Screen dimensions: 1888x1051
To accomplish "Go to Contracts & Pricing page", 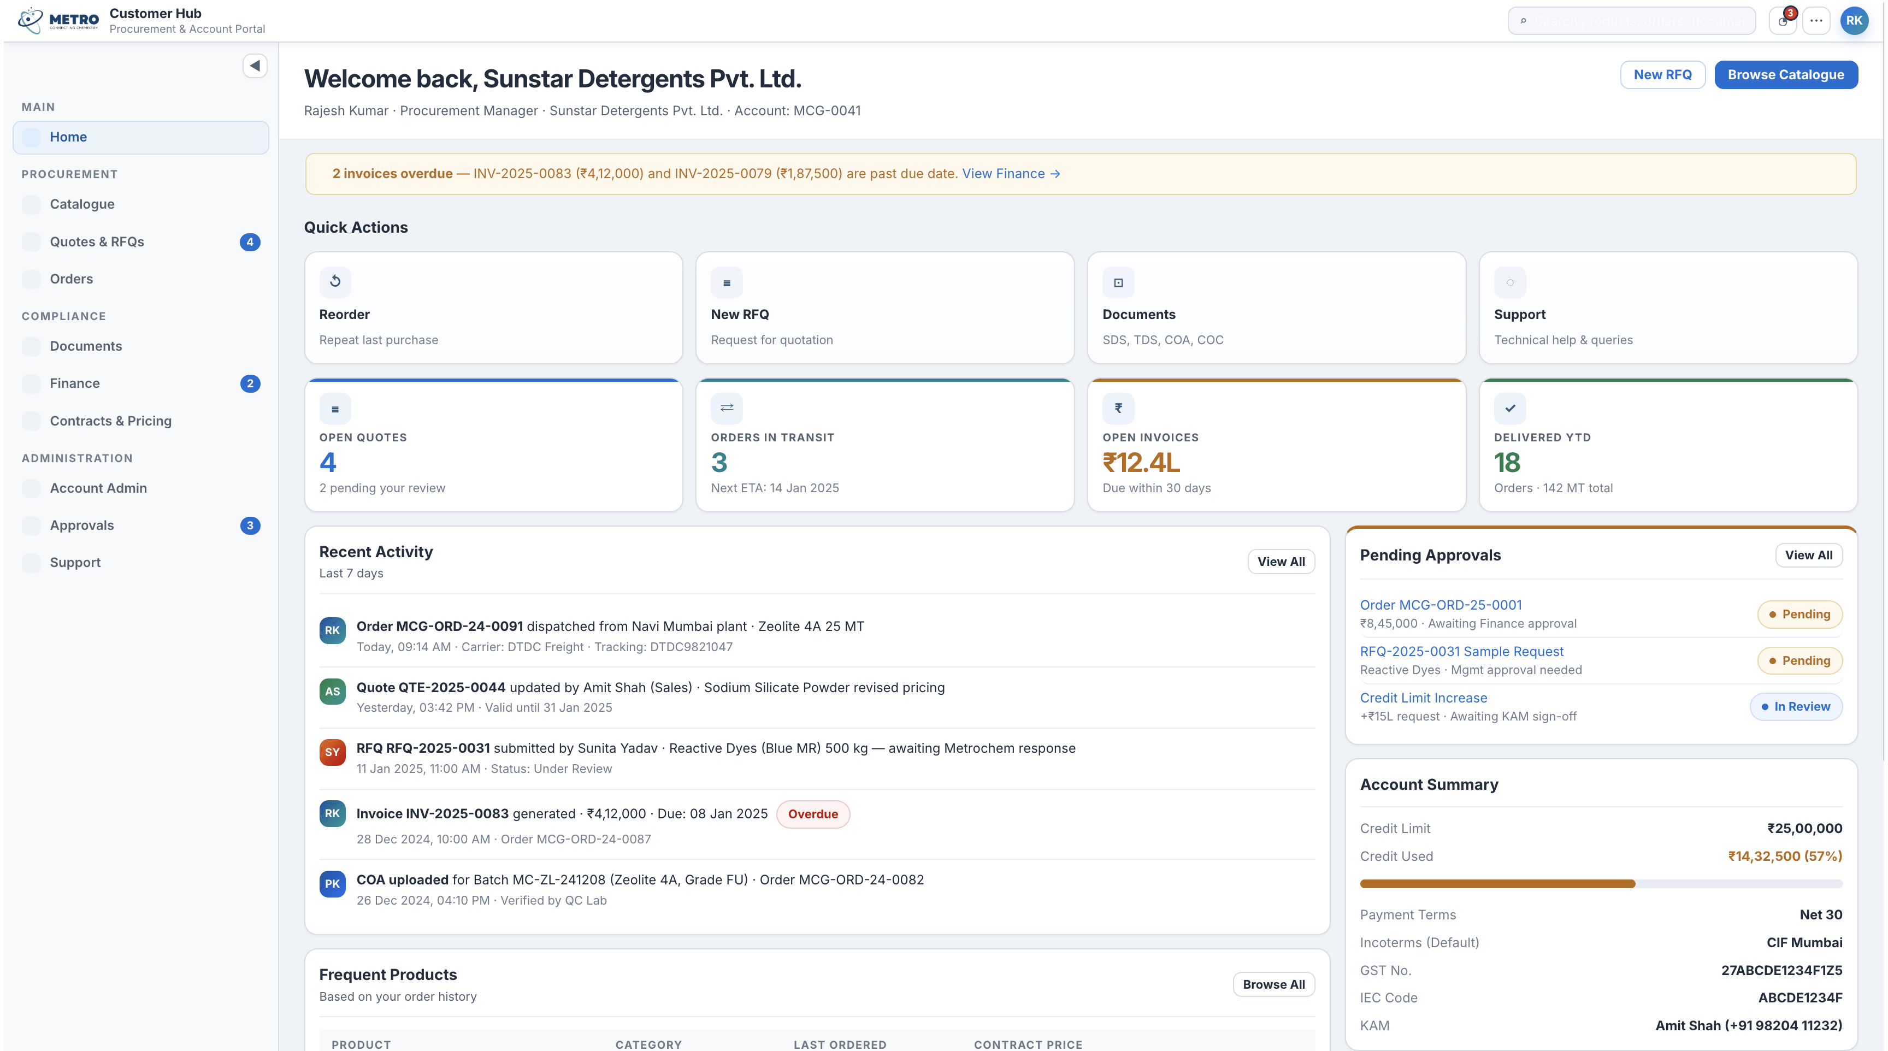I will click(x=111, y=421).
